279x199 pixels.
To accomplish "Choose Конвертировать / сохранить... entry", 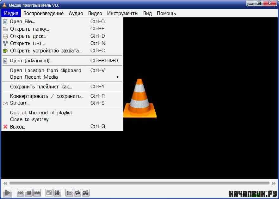I will pos(62,96).
